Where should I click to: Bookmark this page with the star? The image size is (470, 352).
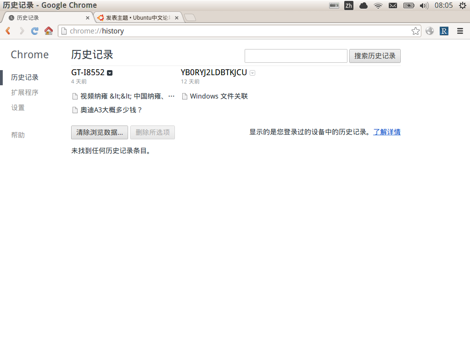[415, 31]
